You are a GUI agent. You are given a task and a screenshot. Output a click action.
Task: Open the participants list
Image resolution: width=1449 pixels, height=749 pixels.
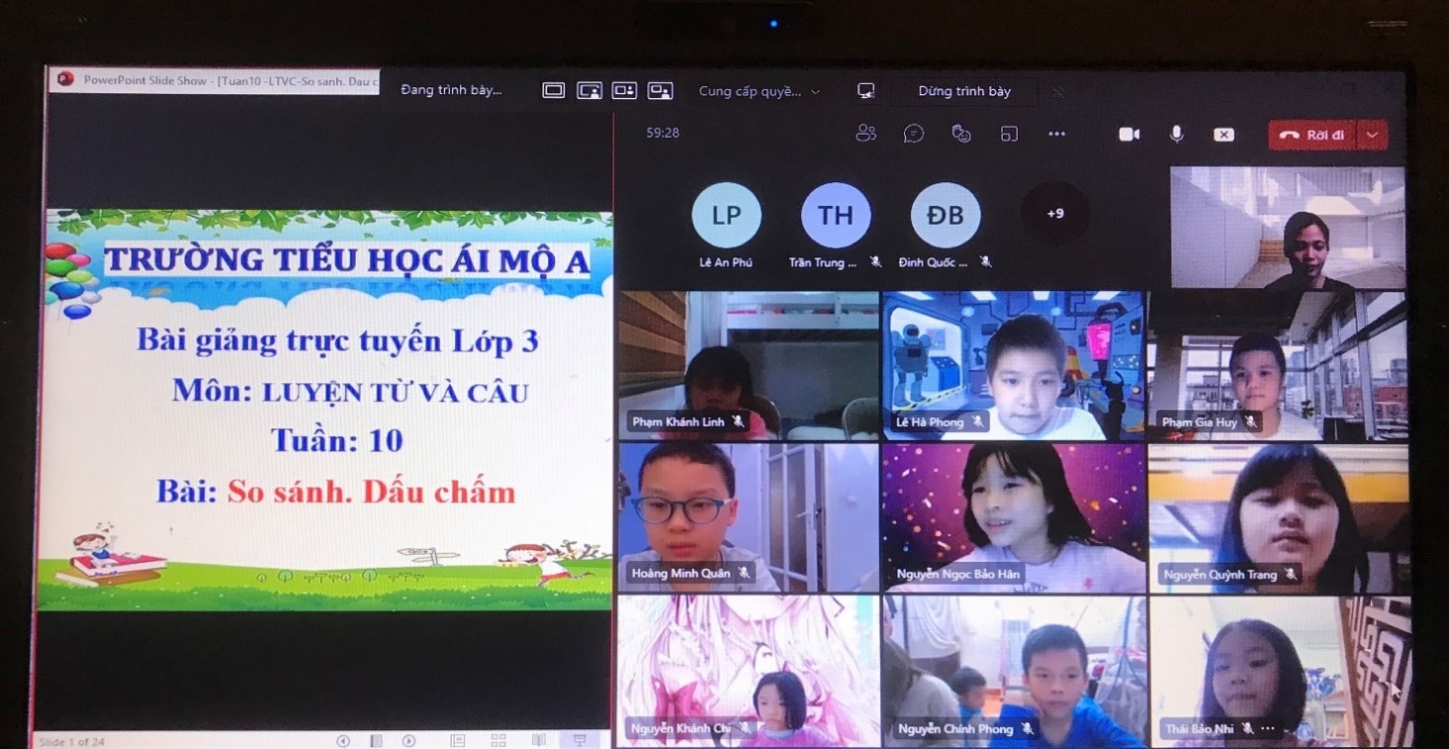coord(865,134)
